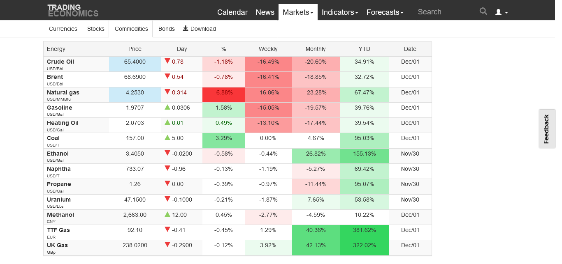Click the Download arrow icon
The height and width of the screenshot is (264, 562).
point(186,28)
